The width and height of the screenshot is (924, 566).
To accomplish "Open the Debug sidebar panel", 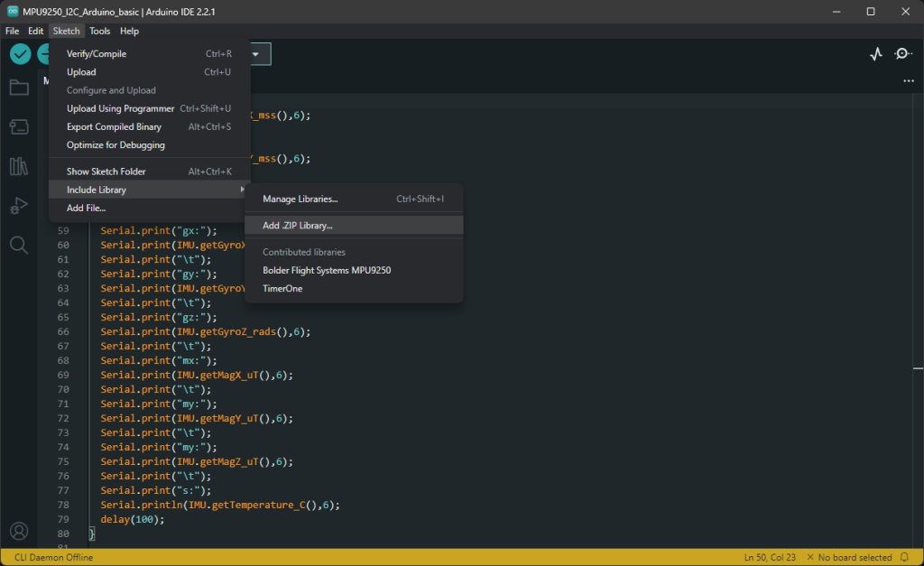I will pos(20,205).
